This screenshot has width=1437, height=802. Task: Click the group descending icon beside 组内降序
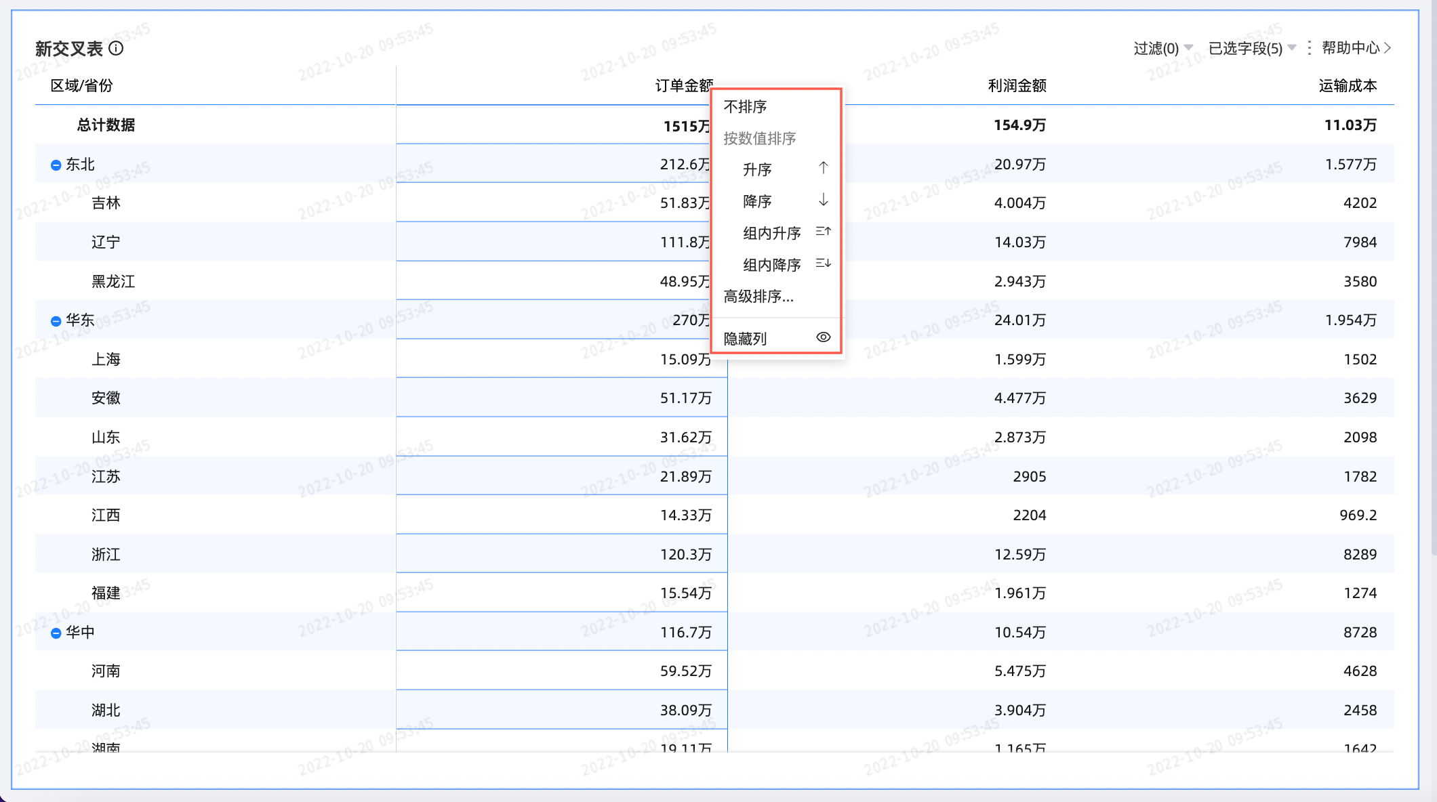point(823,263)
